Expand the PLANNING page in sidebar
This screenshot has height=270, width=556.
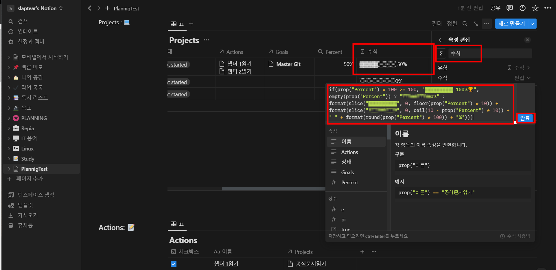click(x=9, y=118)
